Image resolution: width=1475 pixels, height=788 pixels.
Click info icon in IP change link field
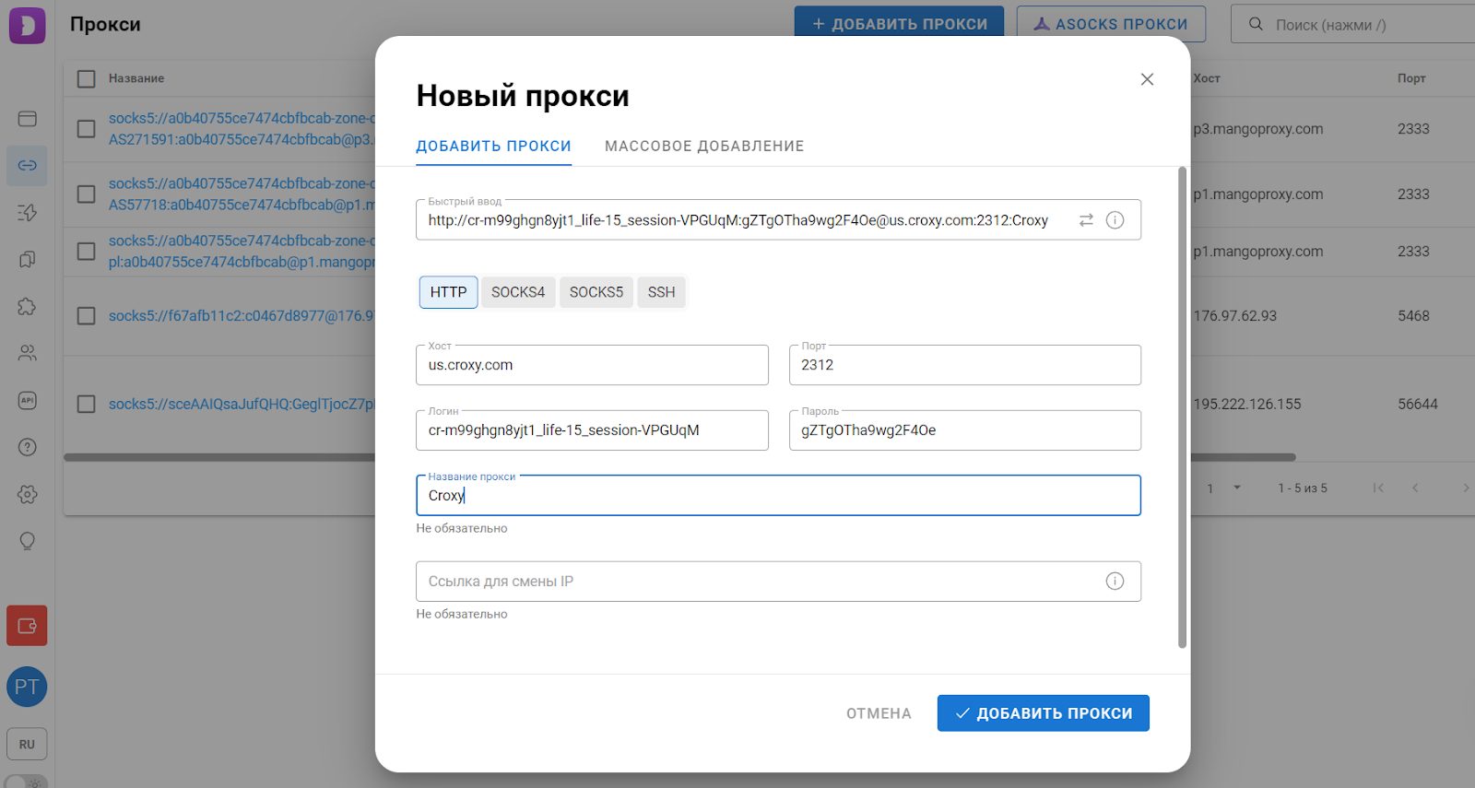(1115, 582)
